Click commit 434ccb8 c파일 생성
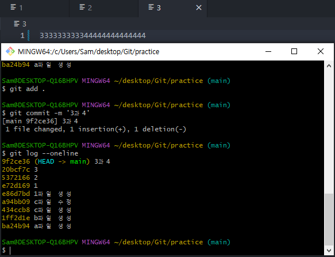335x257 pixels. (x=37, y=210)
